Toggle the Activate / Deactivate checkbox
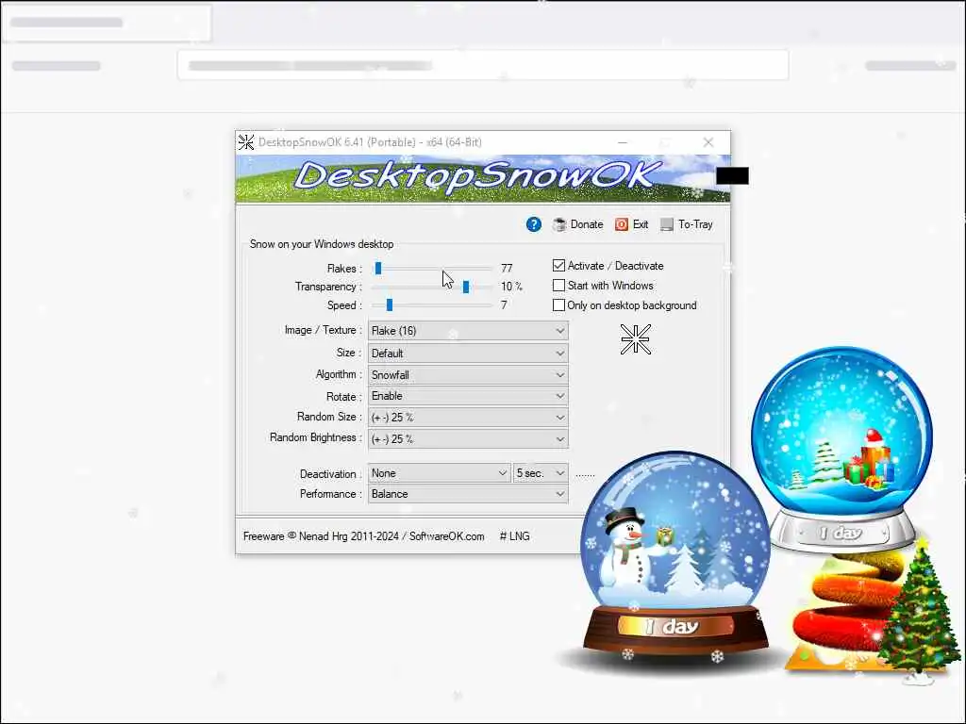This screenshot has height=724, width=966. (558, 266)
